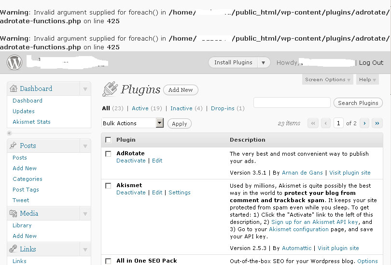391x265 pixels.
Task: Open the Automattic author link
Action: (x=297, y=248)
